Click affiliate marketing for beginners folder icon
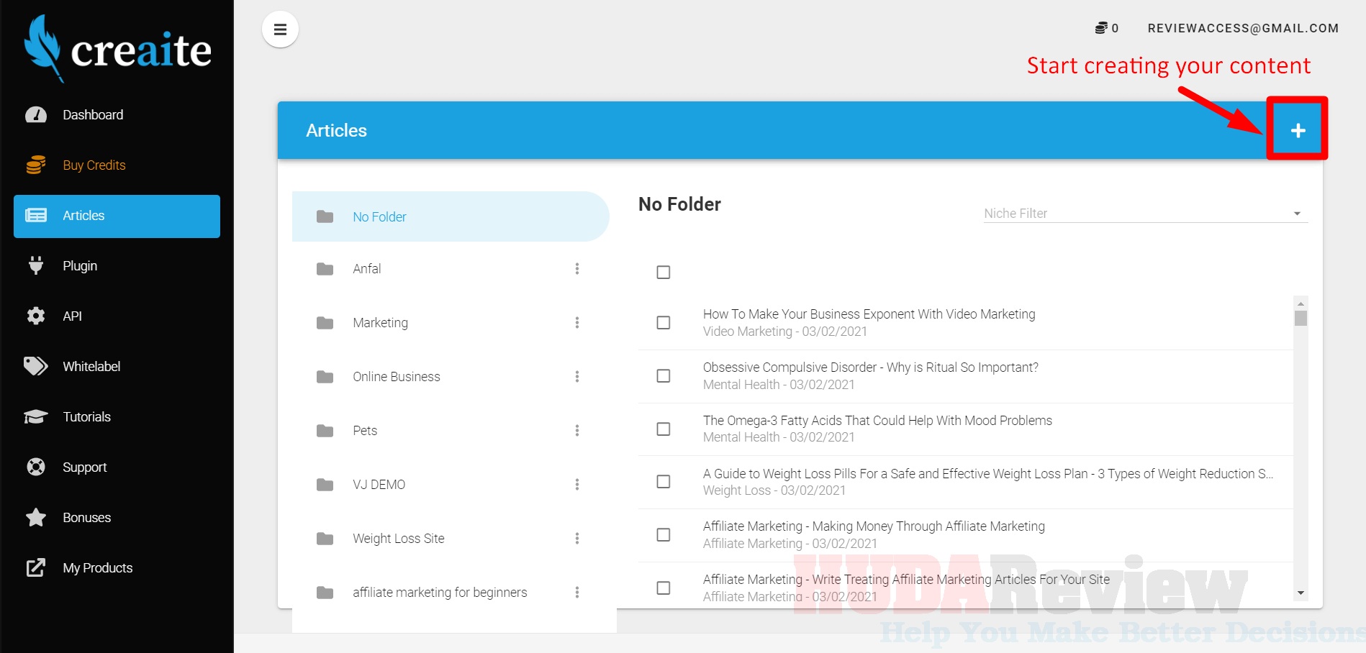Image resolution: width=1366 pixels, height=653 pixels. coord(325,593)
